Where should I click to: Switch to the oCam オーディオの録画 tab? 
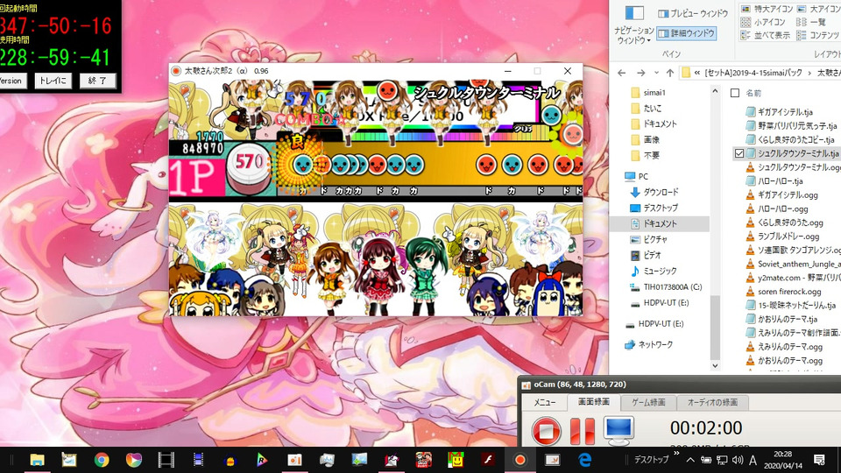click(711, 402)
